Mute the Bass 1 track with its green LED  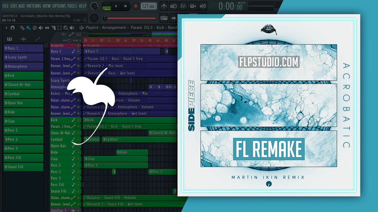78,52
